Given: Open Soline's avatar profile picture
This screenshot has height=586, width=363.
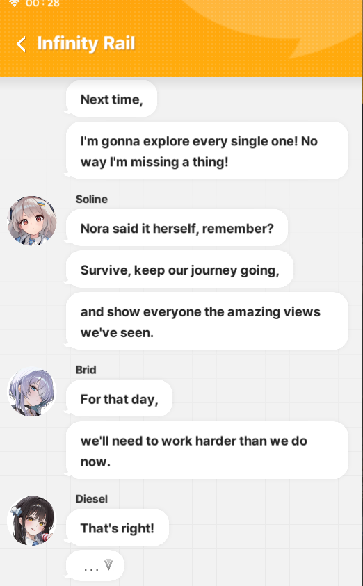Looking at the screenshot, I should pos(32,220).
